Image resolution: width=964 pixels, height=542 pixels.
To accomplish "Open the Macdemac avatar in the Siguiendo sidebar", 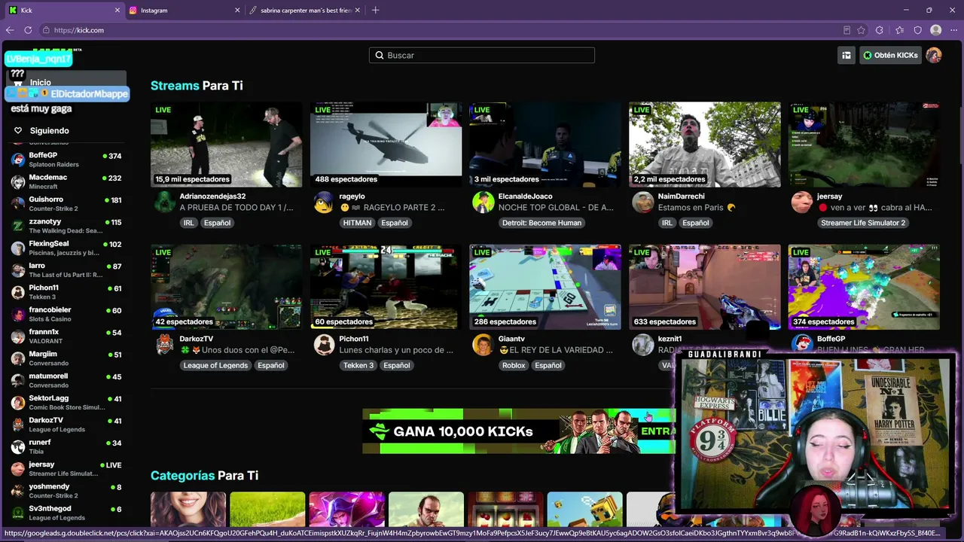I will coord(18,181).
